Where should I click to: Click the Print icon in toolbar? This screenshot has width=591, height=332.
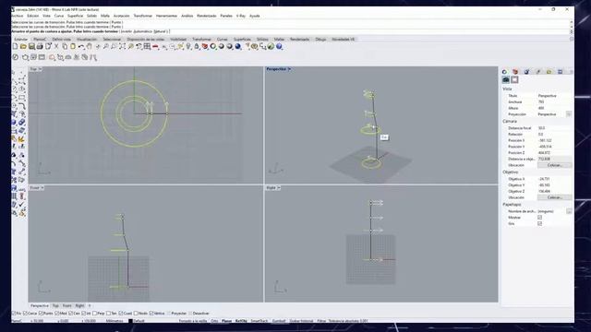[40, 46]
